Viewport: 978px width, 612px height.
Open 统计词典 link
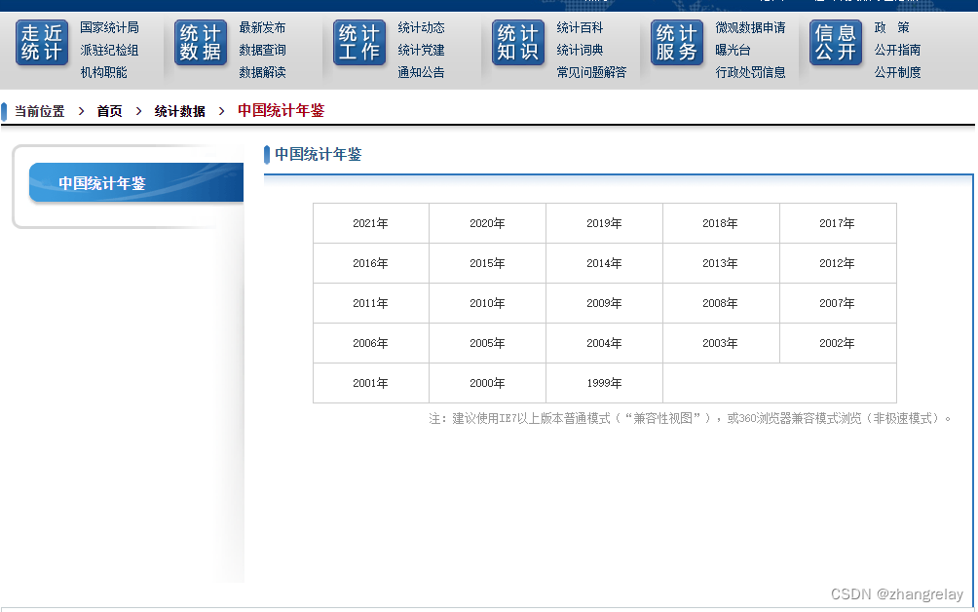pos(580,50)
